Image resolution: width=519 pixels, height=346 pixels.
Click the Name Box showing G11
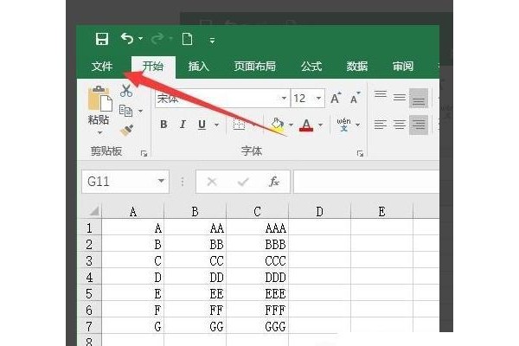click(125, 182)
